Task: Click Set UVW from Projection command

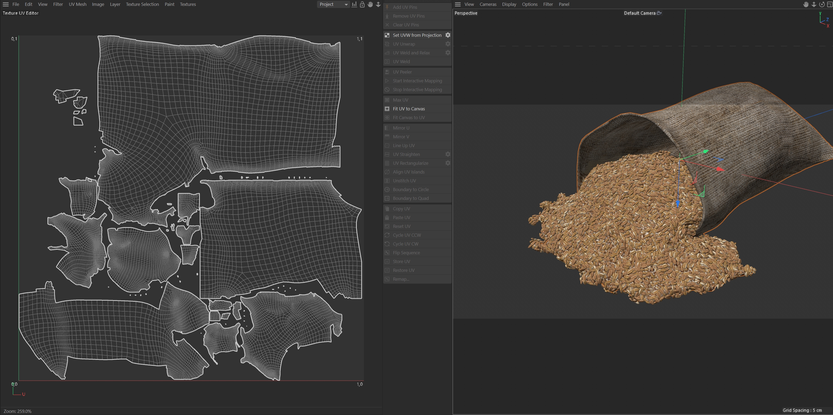Action: tap(417, 35)
